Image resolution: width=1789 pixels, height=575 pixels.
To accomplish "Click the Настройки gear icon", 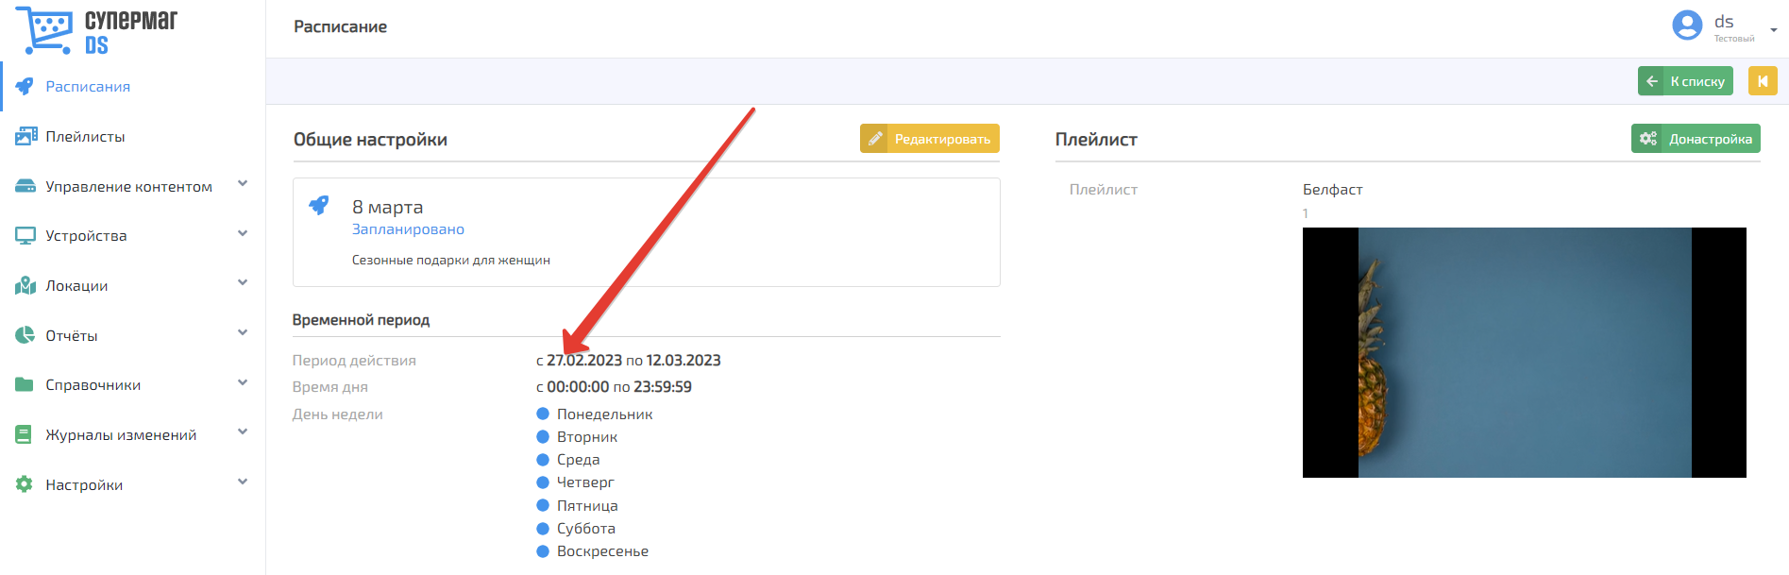I will tap(25, 484).
